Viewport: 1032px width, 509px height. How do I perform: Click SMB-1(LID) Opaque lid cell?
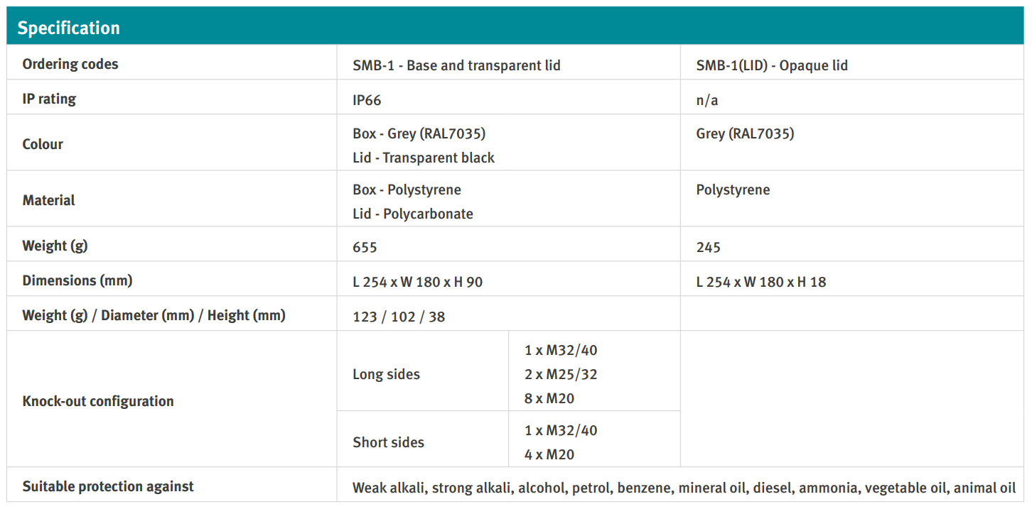[772, 65]
